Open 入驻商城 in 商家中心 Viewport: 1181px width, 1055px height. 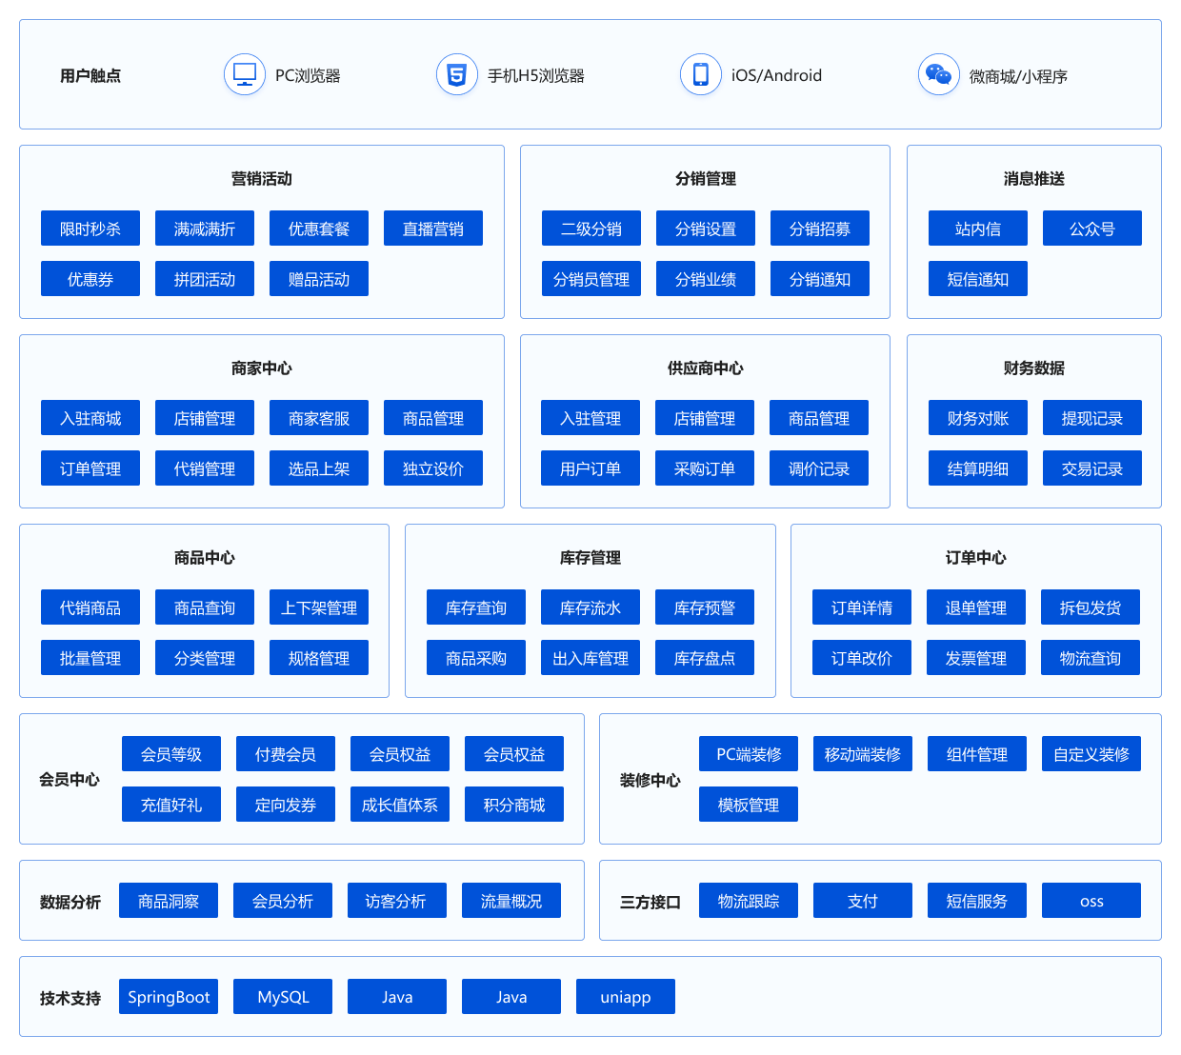[x=90, y=418]
